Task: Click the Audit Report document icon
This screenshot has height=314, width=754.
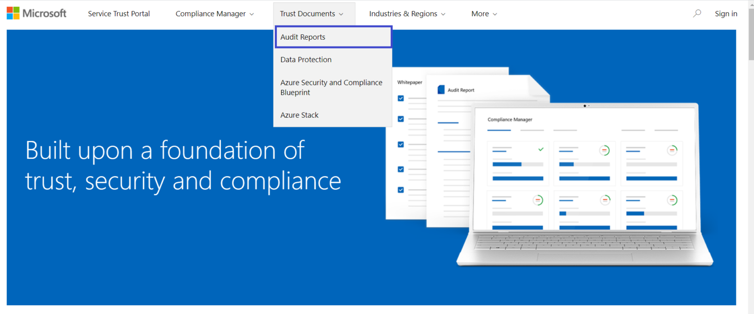Action: tap(440, 90)
